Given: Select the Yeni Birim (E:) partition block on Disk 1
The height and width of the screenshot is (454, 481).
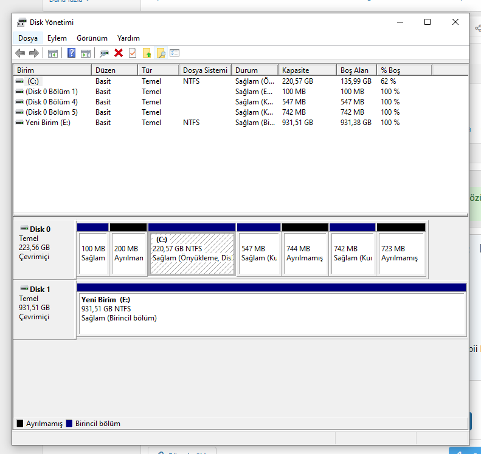Looking at the screenshot, I should tap(272, 310).
